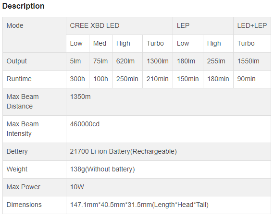274x218 pixels.
Task: Select the 255lm LEP High output
Action: pyautogui.click(x=216, y=61)
